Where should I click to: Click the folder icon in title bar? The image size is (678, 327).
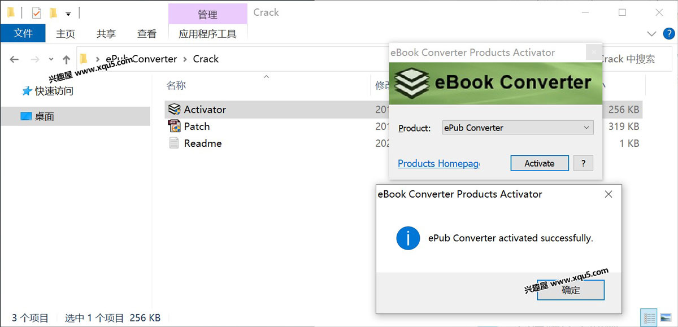tap(11, 12)
